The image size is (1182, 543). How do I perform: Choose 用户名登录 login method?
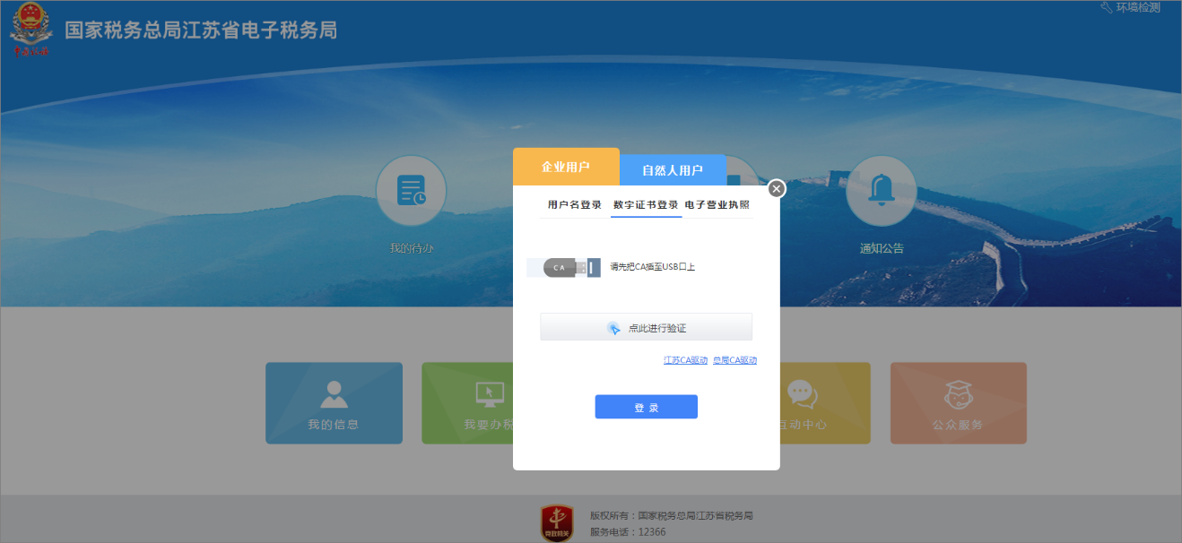click(575, 205)
